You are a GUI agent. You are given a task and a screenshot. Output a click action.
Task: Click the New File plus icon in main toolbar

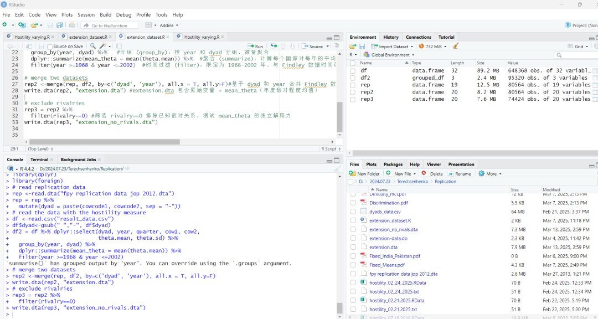tap(4, 25)
